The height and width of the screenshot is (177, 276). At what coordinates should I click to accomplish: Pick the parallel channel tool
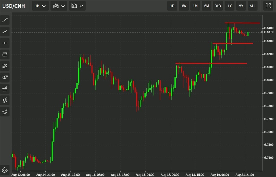click(x=5, y=100)
